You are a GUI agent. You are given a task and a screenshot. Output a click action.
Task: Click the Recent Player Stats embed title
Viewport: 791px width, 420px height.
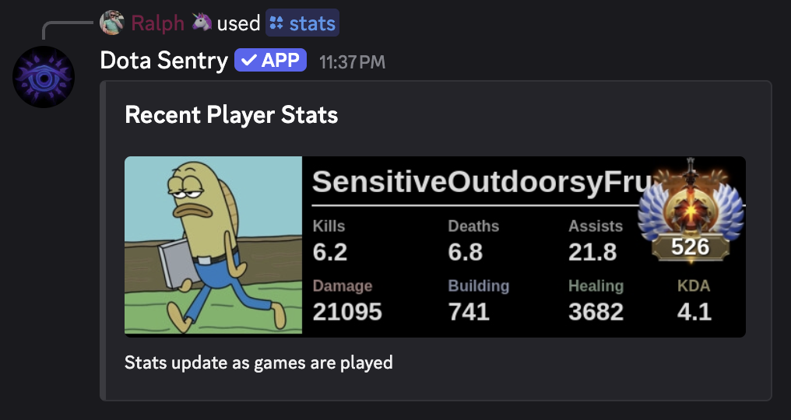[x=231, y=115]
